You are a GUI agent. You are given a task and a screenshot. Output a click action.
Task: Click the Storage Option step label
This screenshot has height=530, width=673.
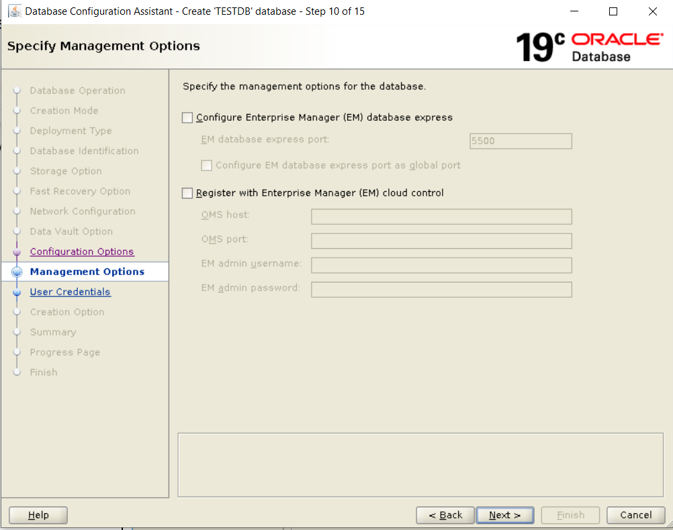click(x=66, y=171)
